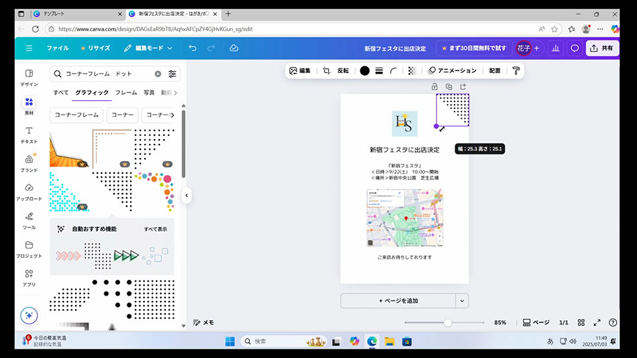
Task: Open the 配置 position button
Action: pyautogui.click(x=494, y=71)
